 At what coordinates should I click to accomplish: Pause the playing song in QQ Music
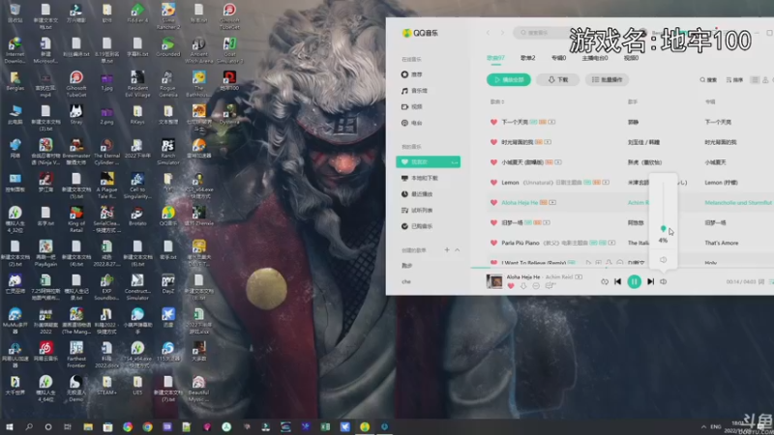(634, 281)
